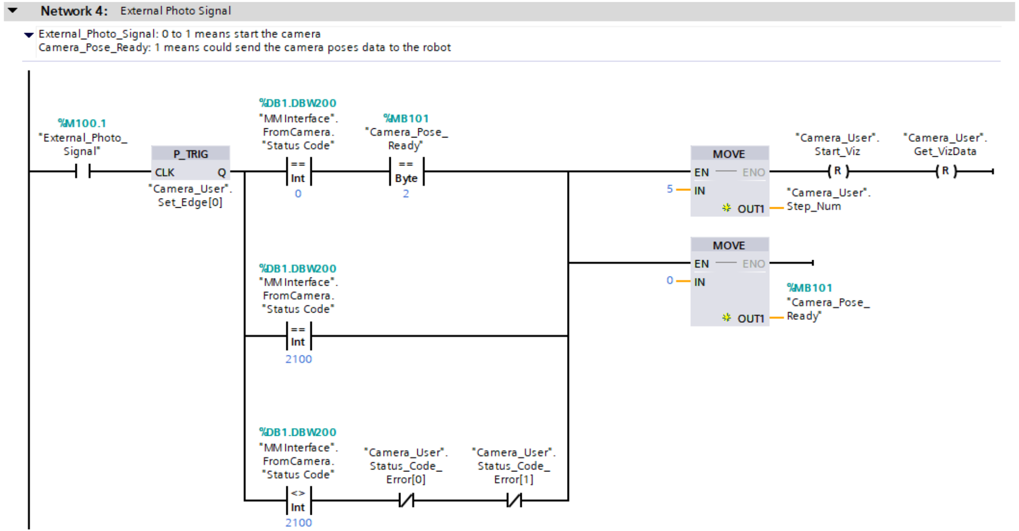This screenshot has height=531, width=1019.
Task: Select the Status Code <> Int comparator
Action: click(298, 500)
